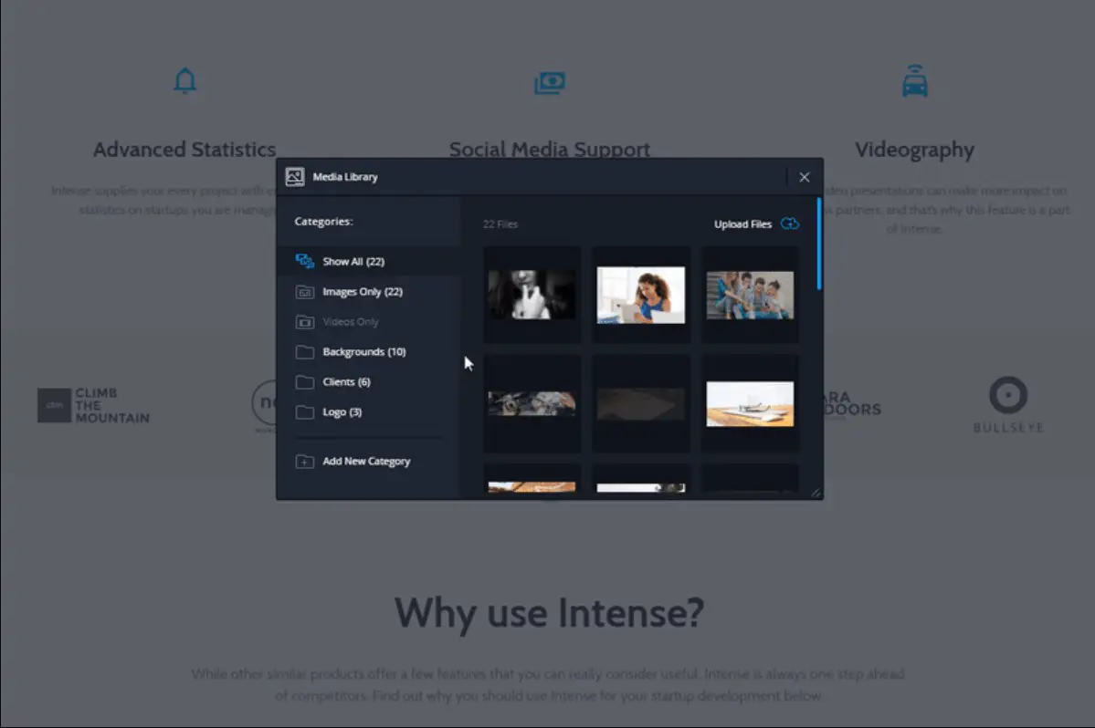The width and height of the screenshot is (1095, 728).
Task: Close the Media Library dialog
Action: [805, 177]
